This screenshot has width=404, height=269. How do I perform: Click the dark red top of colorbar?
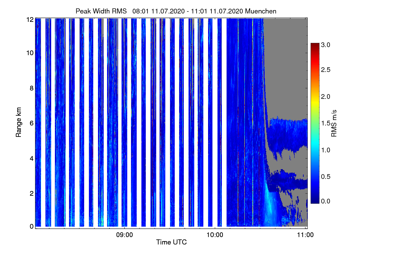pyautogui.click(x=314, y=46)
